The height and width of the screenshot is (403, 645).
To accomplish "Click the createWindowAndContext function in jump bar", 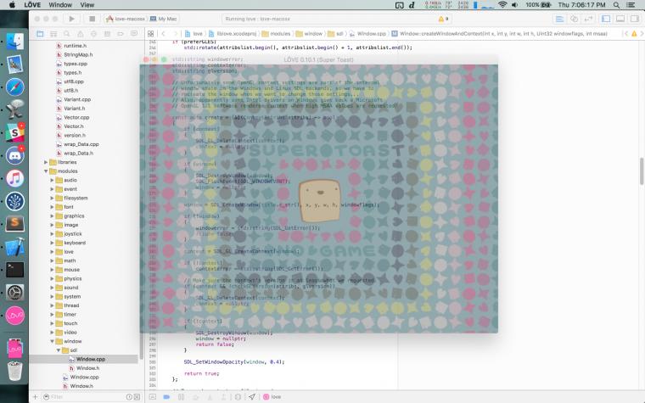I will click(499, 34).
